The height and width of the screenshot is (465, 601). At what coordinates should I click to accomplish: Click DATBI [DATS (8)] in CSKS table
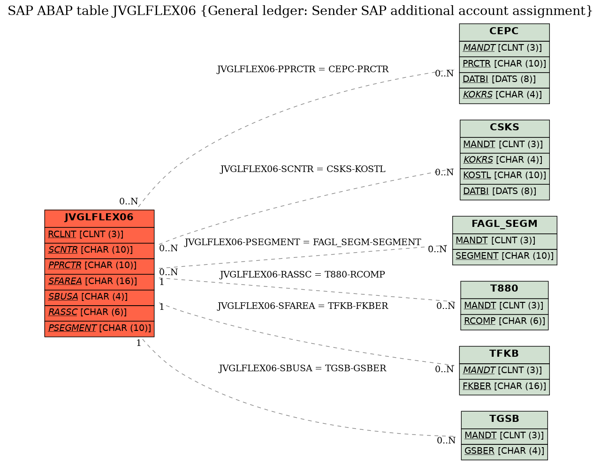click(505, 192)
